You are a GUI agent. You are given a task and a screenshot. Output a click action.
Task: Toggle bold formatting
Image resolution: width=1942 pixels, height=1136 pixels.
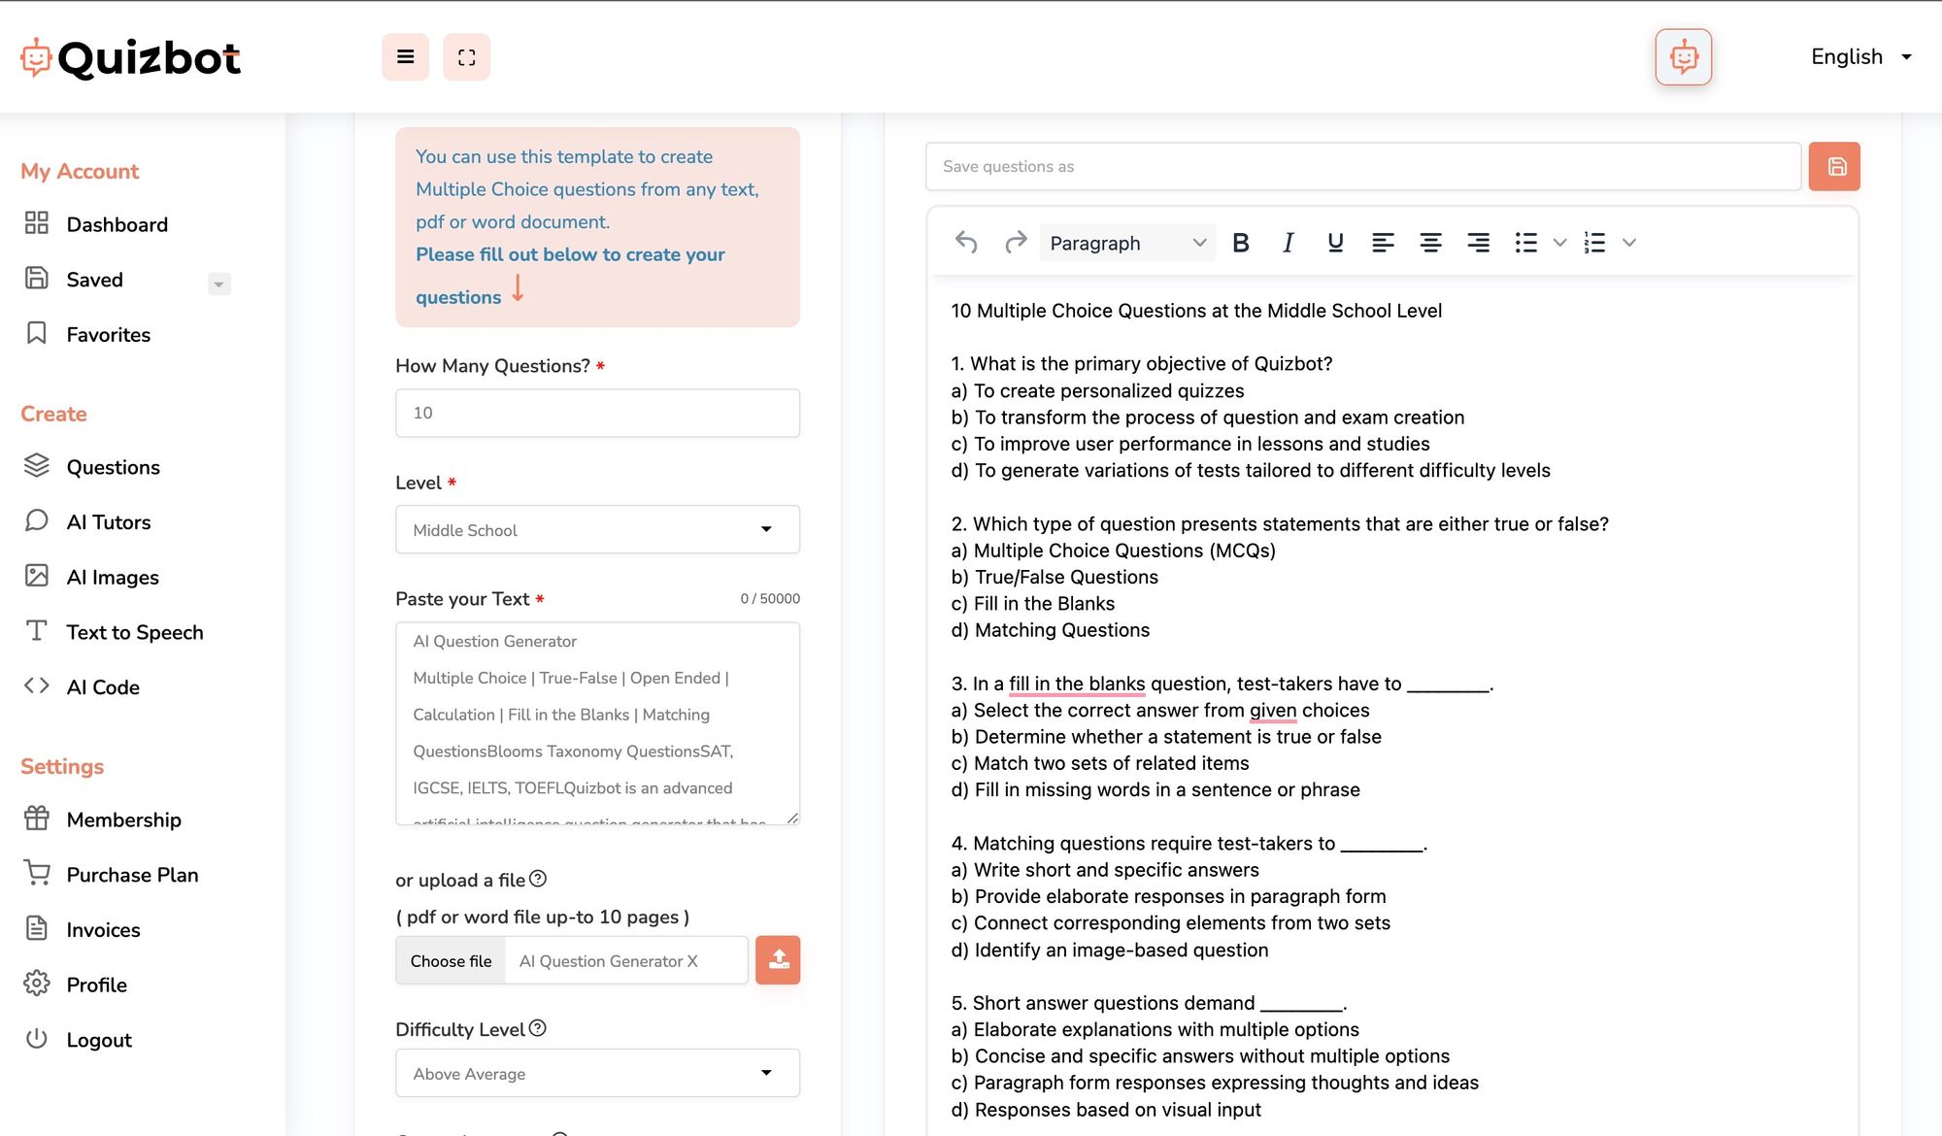tap(1240, 243)
